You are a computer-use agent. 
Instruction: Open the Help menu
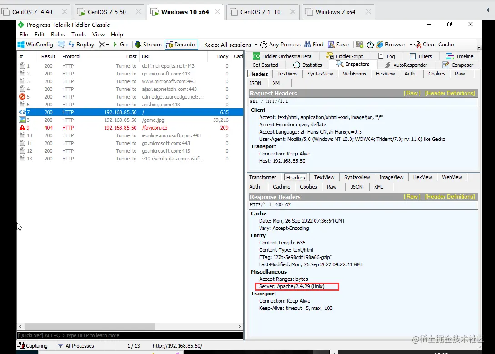pyautogui.click(x=117, y=35)
